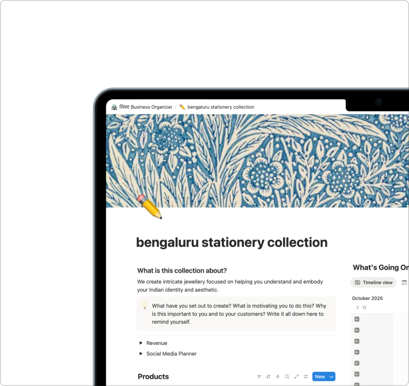Click the lightbulb callout icon
The image size is (409, 386).
(x=145, y=305)
